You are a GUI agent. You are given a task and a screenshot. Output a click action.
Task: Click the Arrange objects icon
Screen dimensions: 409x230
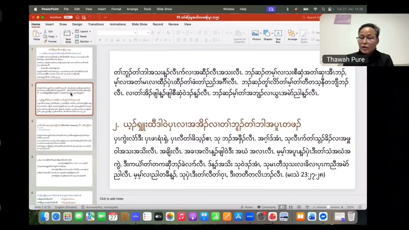click(292, 35)
